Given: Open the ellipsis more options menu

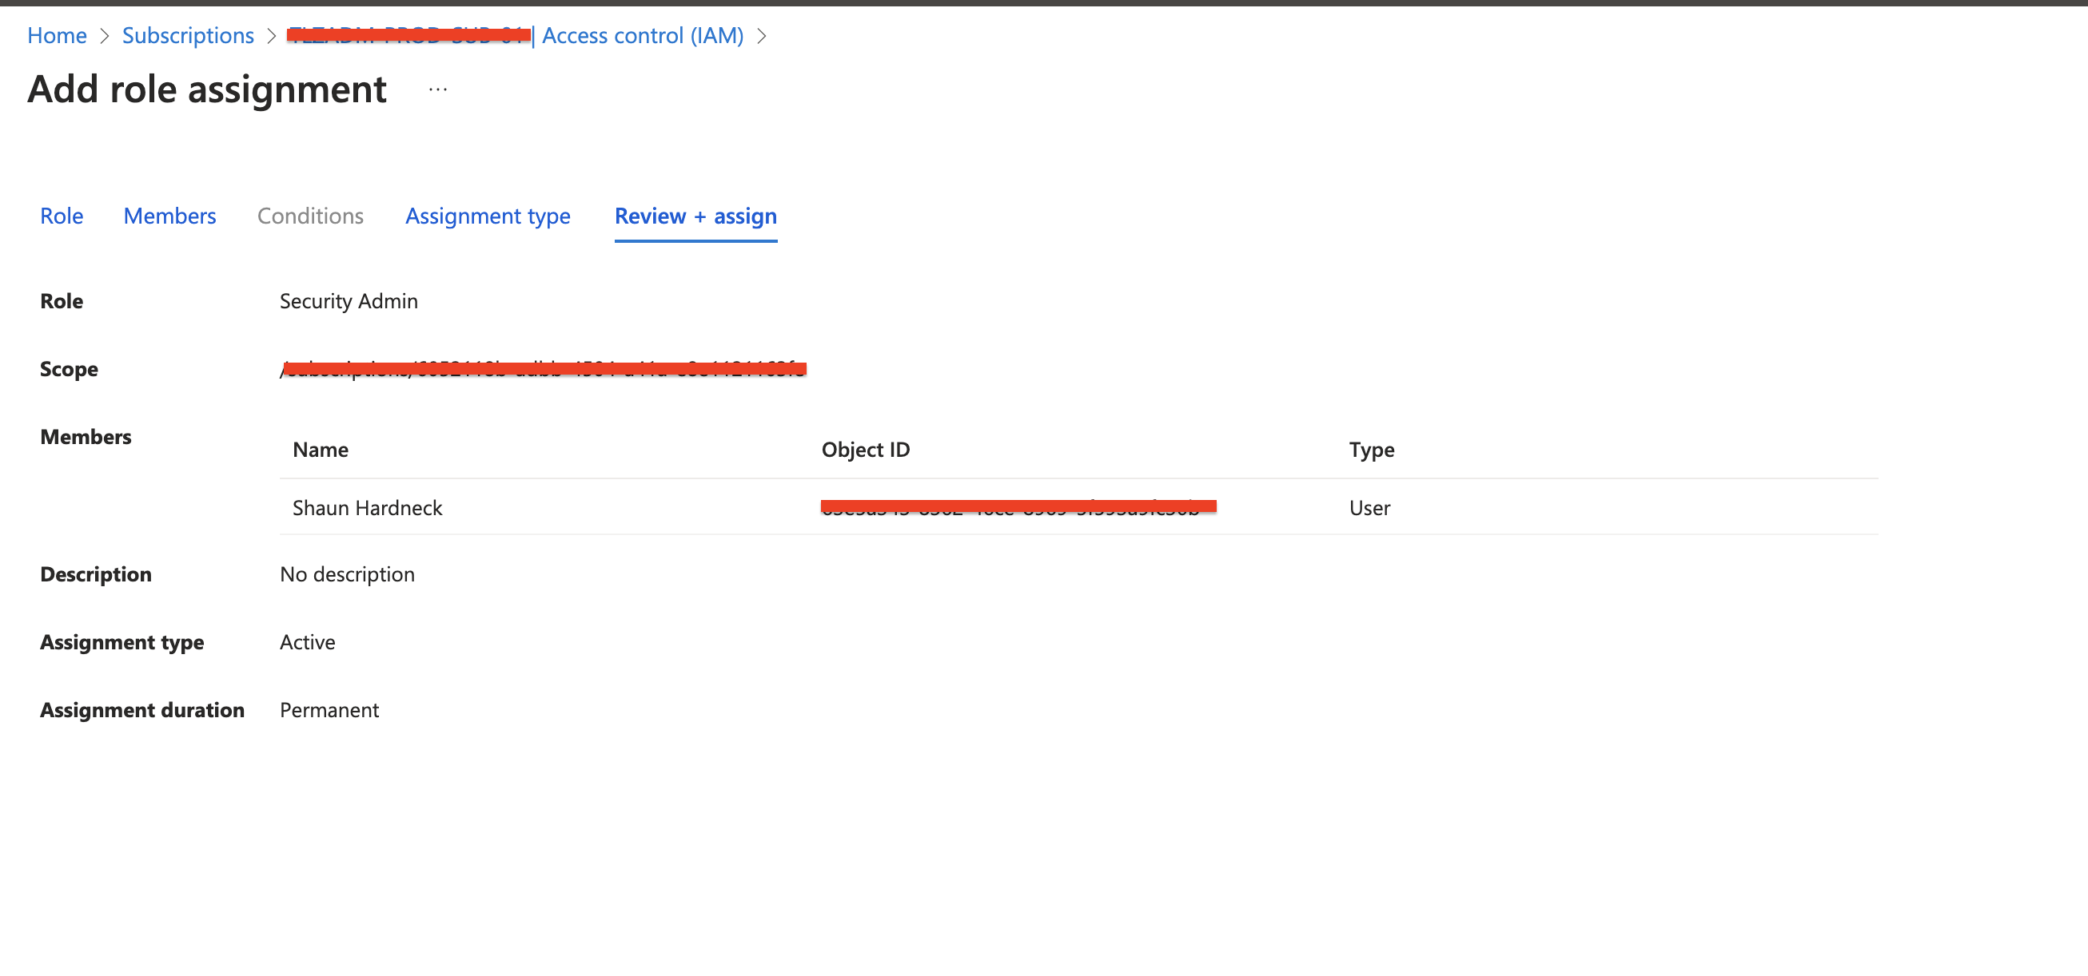Looking at the screenshot, I should (438, 90).
